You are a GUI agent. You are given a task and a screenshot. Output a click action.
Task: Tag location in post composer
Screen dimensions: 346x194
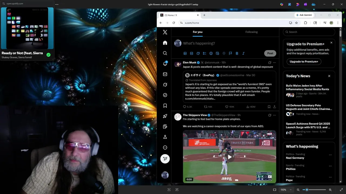tap(224, 53)
